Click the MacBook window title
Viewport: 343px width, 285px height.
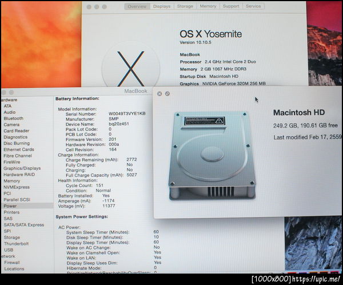(x=135, y=91)
